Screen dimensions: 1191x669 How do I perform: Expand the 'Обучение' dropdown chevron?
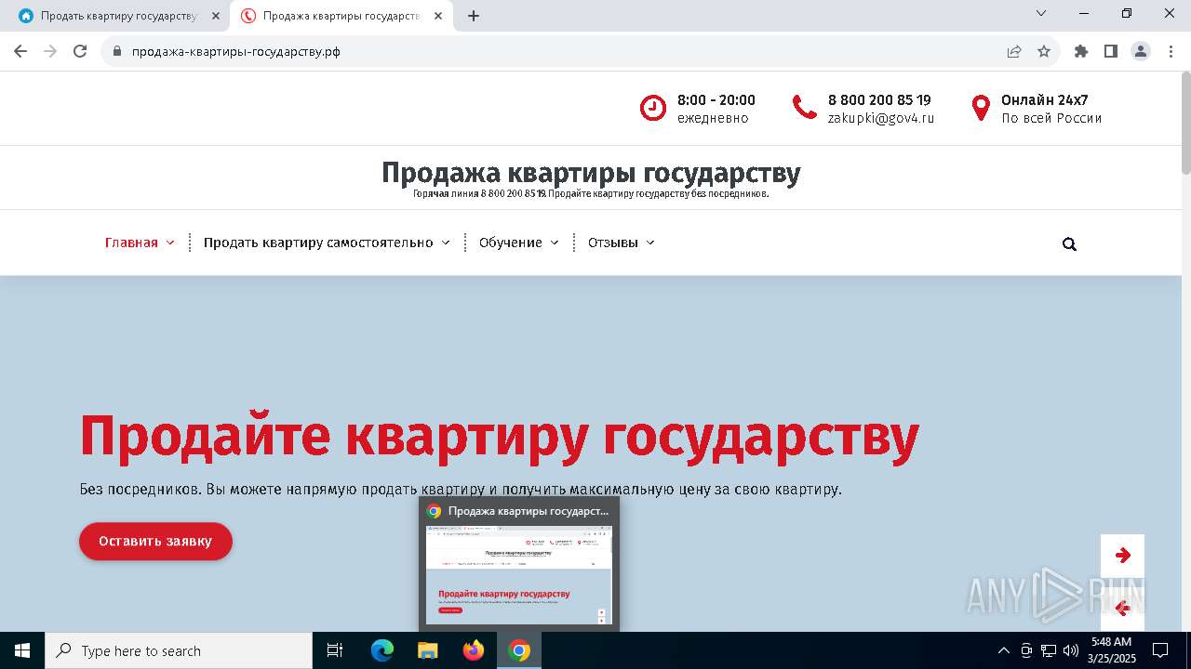(x=555, y=243)
